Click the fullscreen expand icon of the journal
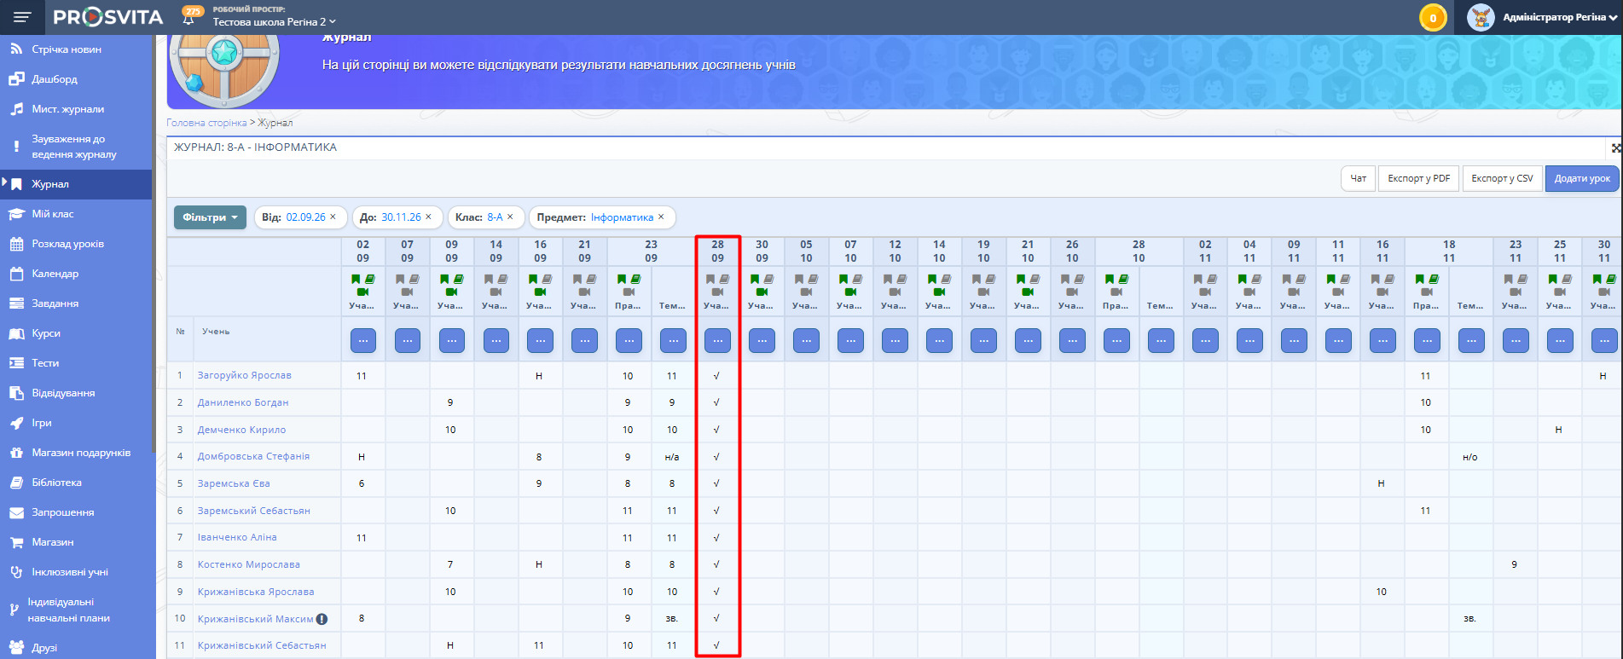The height and width of the screenshot is (659, 1623). (1616, 148)
